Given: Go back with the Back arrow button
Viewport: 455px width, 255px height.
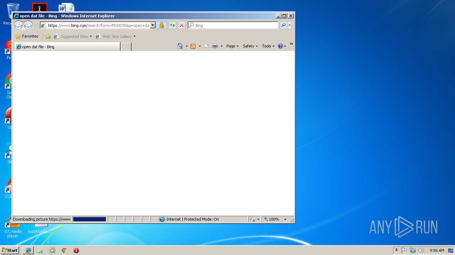Looking at the screenshot, I should click(18, 25).
